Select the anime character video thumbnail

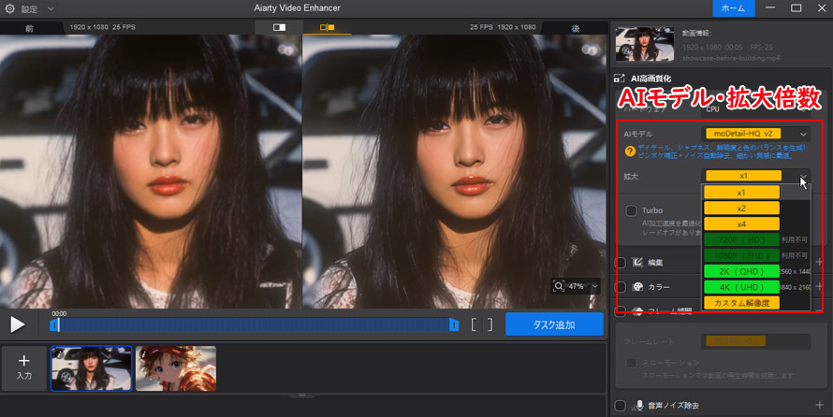click(176, 368)
